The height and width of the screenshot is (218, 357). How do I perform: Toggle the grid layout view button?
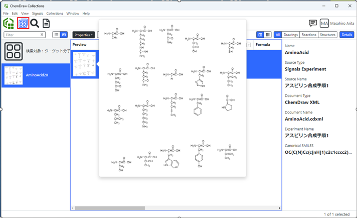click(x=268, y=35)
